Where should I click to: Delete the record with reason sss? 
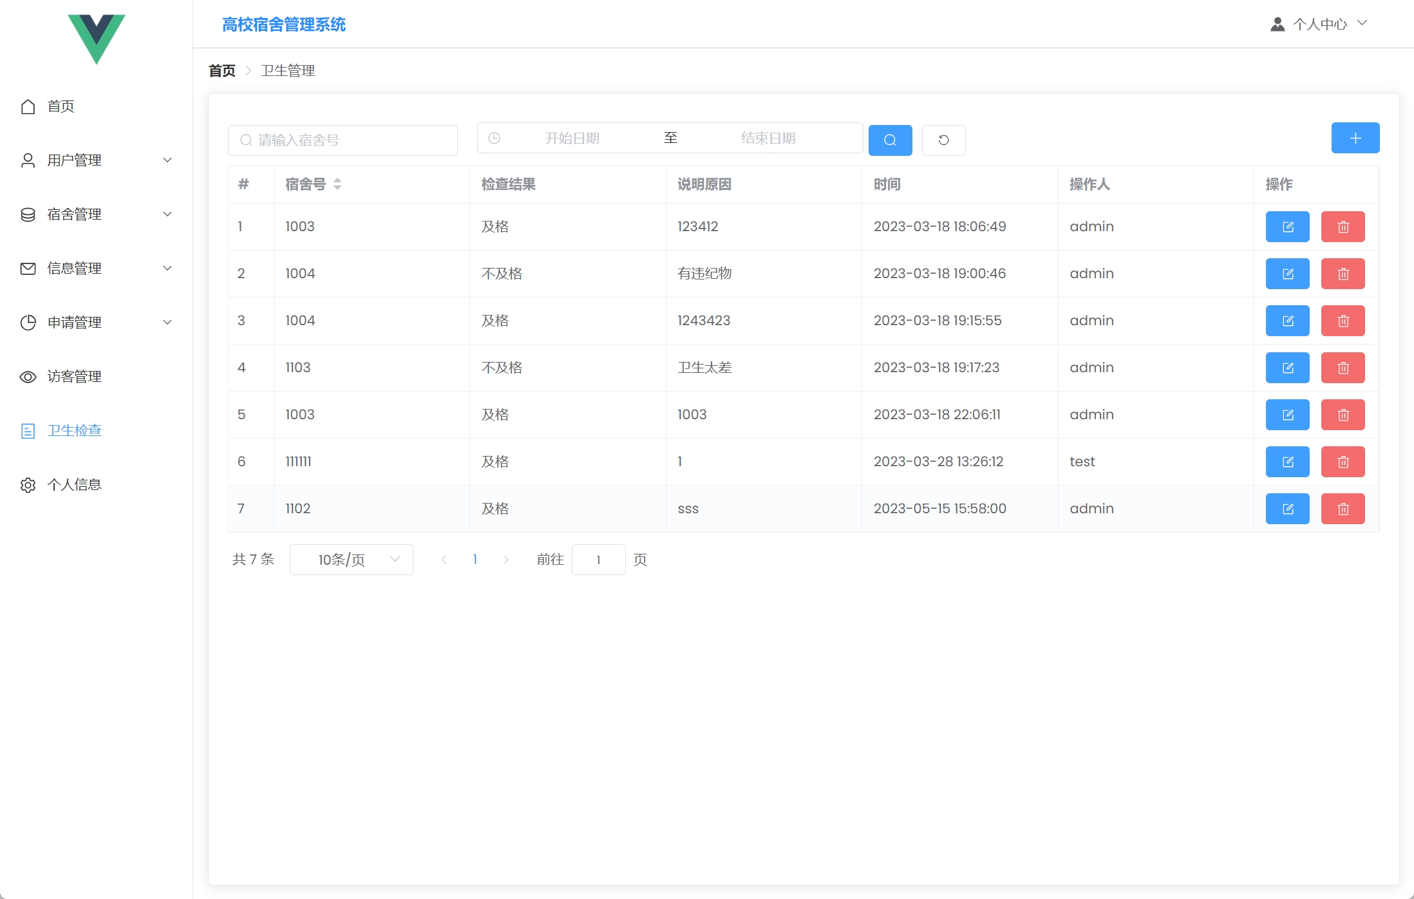click(1343, 509)
